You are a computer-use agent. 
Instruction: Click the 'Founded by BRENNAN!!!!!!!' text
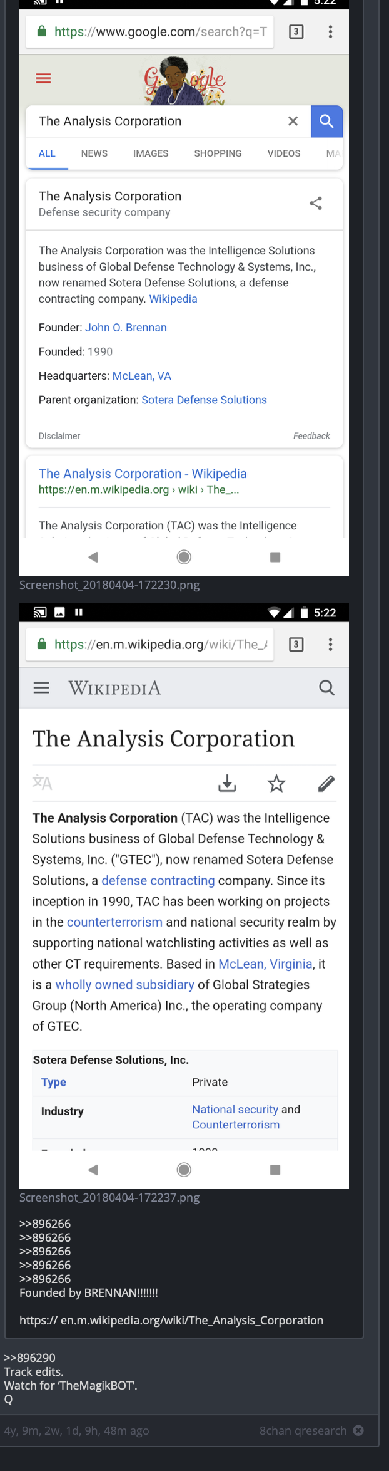coord(89,1292)
